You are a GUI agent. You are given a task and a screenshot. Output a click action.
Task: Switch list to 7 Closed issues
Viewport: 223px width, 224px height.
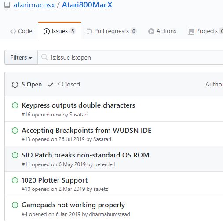(64, 85)
